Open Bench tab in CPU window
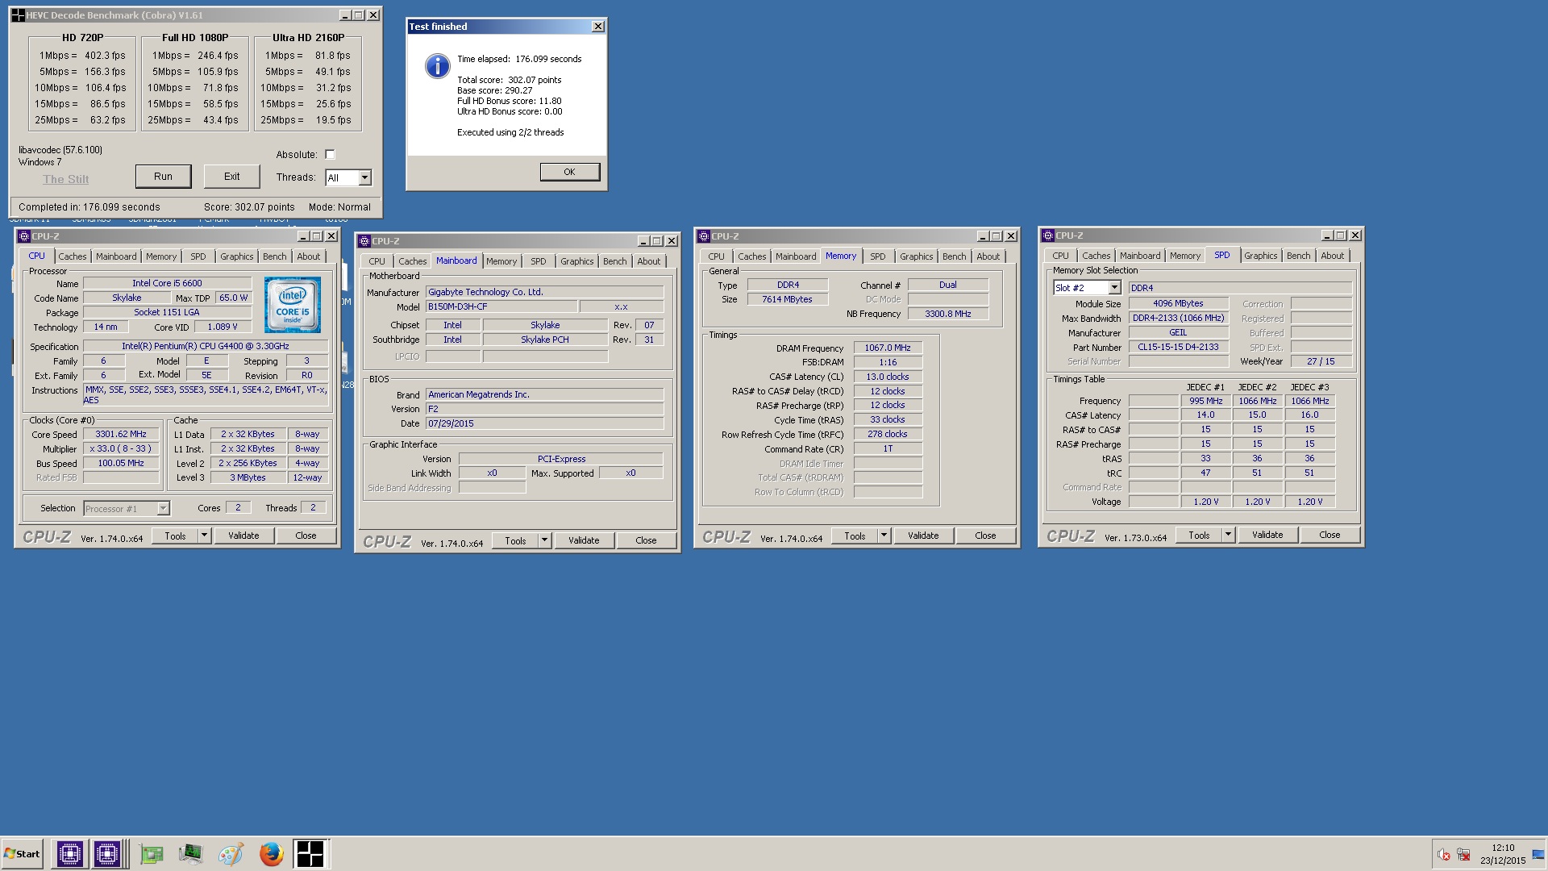The width and height of the screenshot is (1548, 871). (274, 256)
